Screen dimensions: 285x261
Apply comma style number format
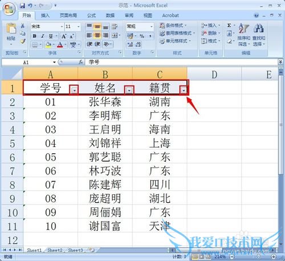[x=150, y=36]
